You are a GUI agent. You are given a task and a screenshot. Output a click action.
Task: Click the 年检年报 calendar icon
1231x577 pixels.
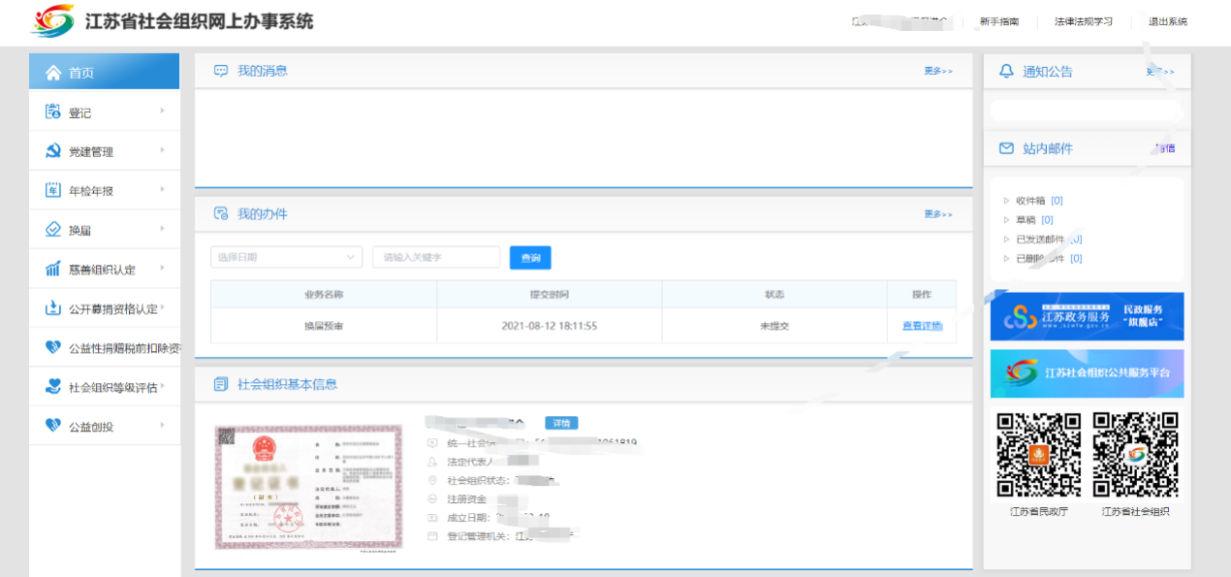[x=53, y=190]
